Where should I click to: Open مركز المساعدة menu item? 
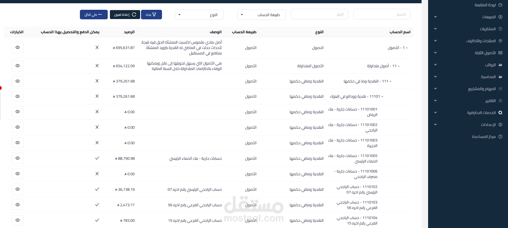(484, 137)
